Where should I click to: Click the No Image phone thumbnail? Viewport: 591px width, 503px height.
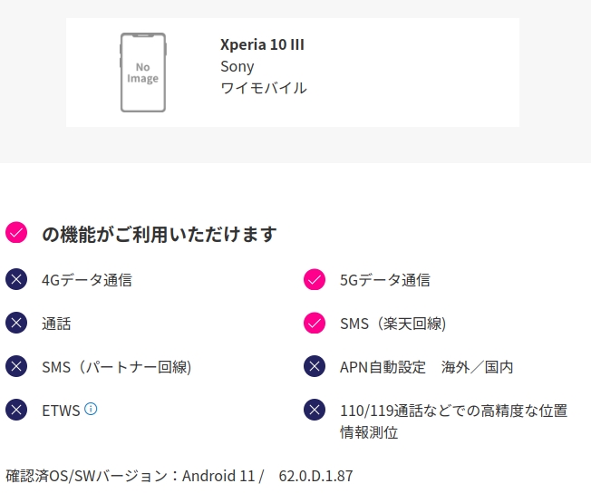pyautogui.click(x=143, y=73)
